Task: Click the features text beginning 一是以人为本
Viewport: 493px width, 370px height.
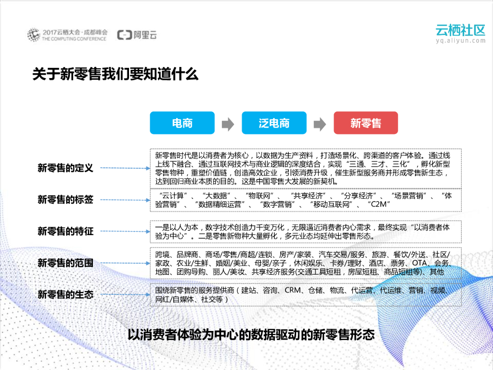Action: coord(306,232)
